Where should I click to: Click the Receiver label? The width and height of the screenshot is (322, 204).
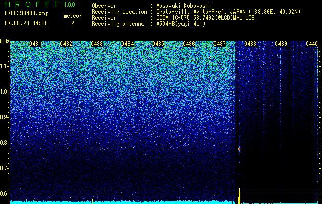coord(104,18)
